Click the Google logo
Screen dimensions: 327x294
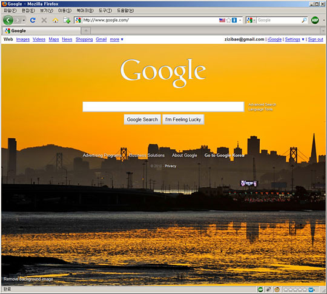163,73
